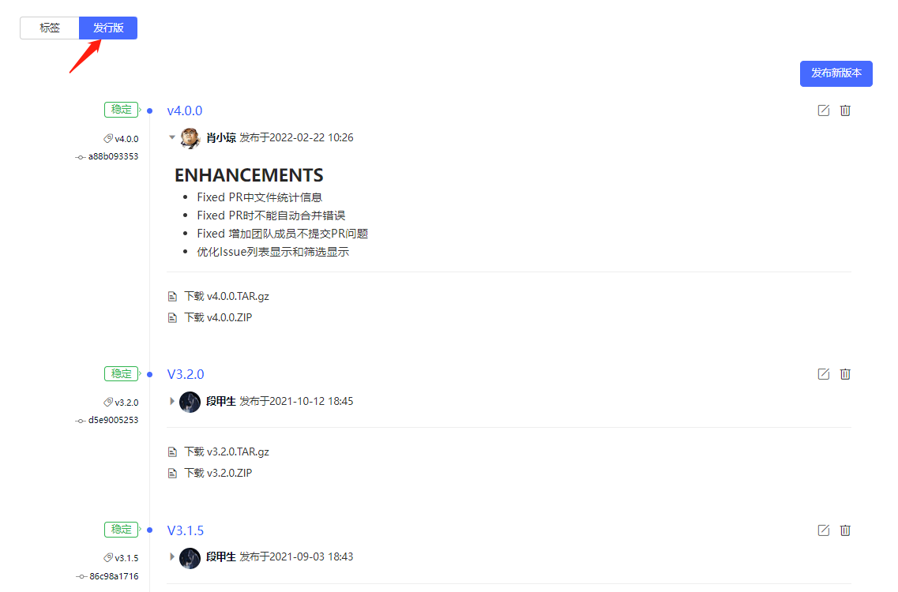
Task: Download v3.2.0.ZIP file
Action: 218,473
